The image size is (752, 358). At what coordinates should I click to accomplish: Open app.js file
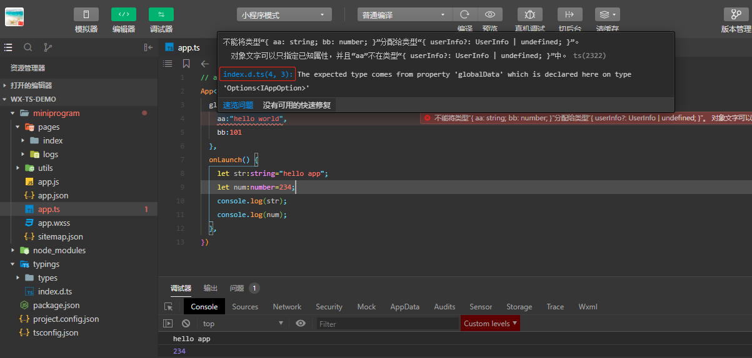pos(79,181)
